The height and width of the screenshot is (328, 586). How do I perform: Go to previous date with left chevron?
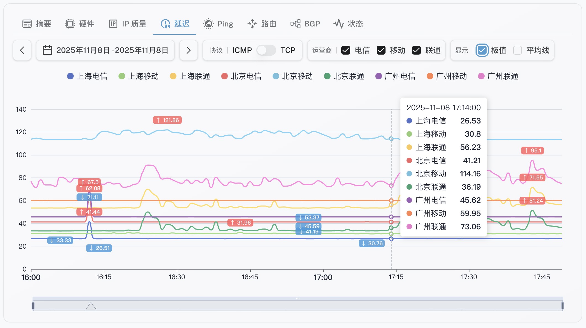click(22, 50)
